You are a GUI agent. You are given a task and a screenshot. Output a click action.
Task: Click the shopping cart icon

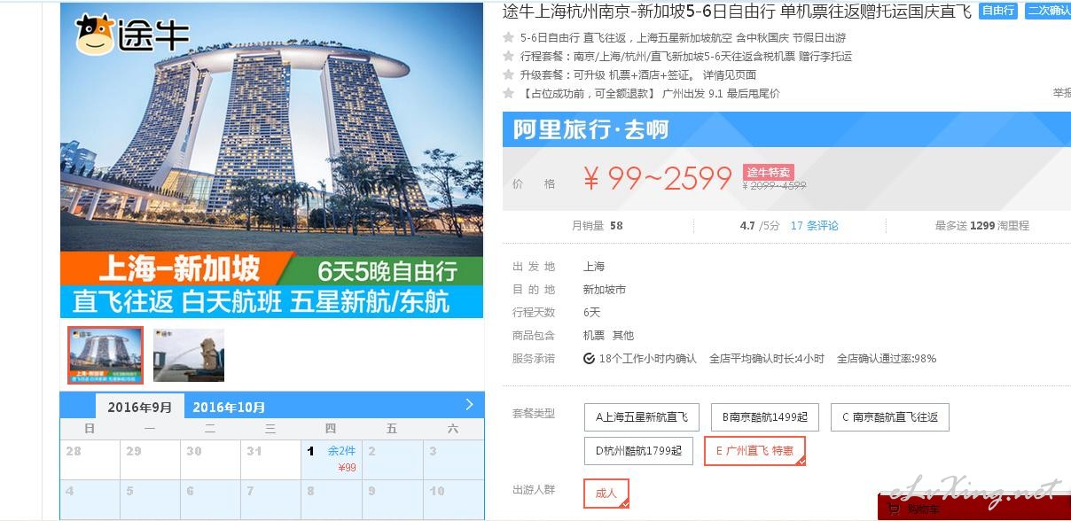(x=894, y=509)
